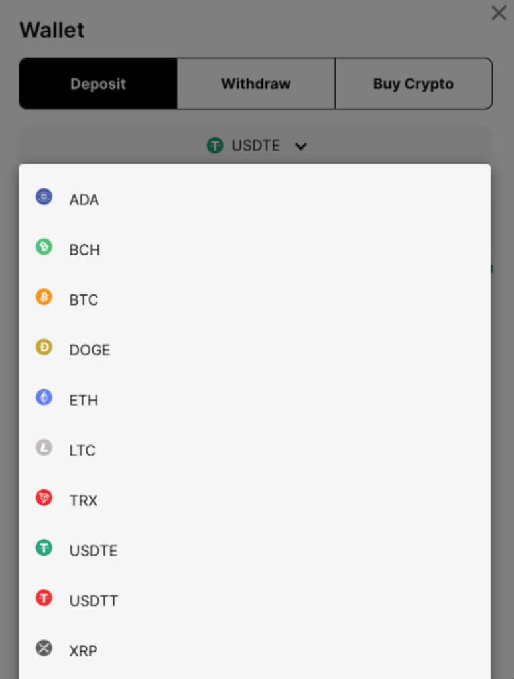Screen dimensions: 514x679
Task: Select the red TRX Tron icon
Action: 44,497
